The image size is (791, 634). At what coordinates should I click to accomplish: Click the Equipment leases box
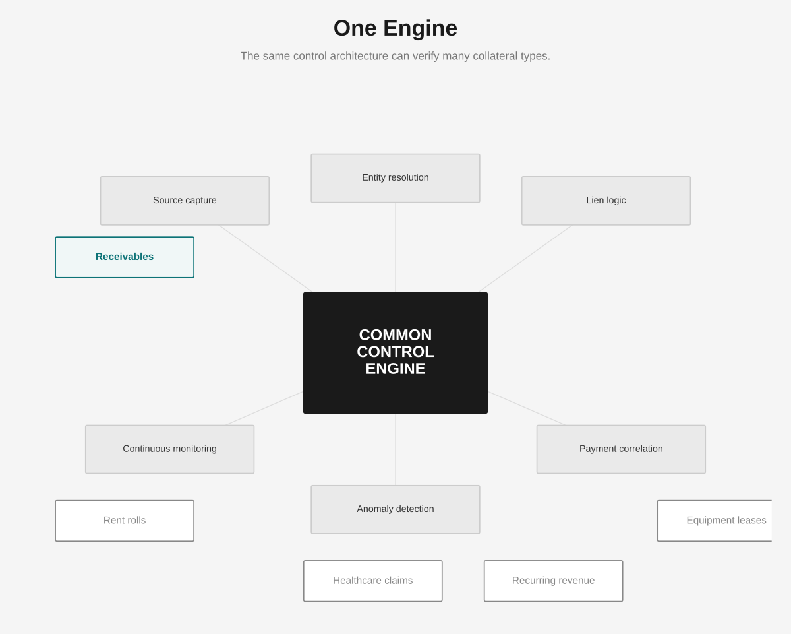point(715,521)
